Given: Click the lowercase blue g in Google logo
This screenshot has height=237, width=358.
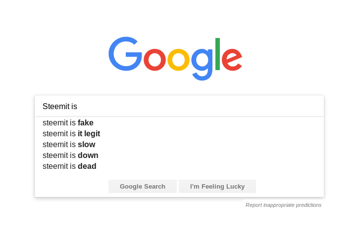Looking at the screenshot, I should pos(202,64).
